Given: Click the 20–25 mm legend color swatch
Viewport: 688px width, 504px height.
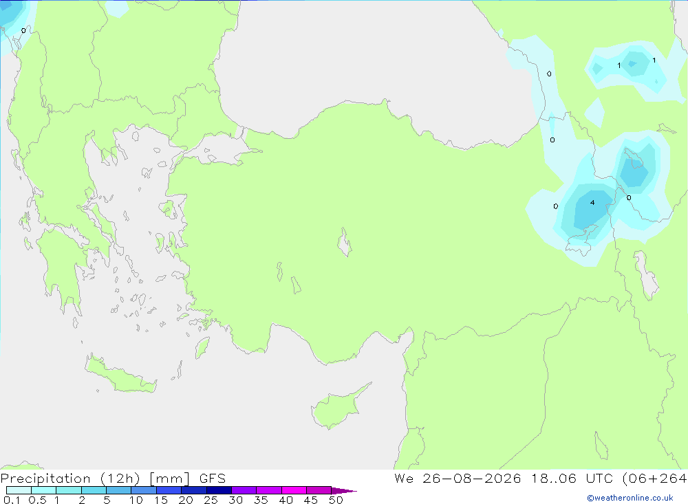Looking at the screenshot, I should point(194,490).
